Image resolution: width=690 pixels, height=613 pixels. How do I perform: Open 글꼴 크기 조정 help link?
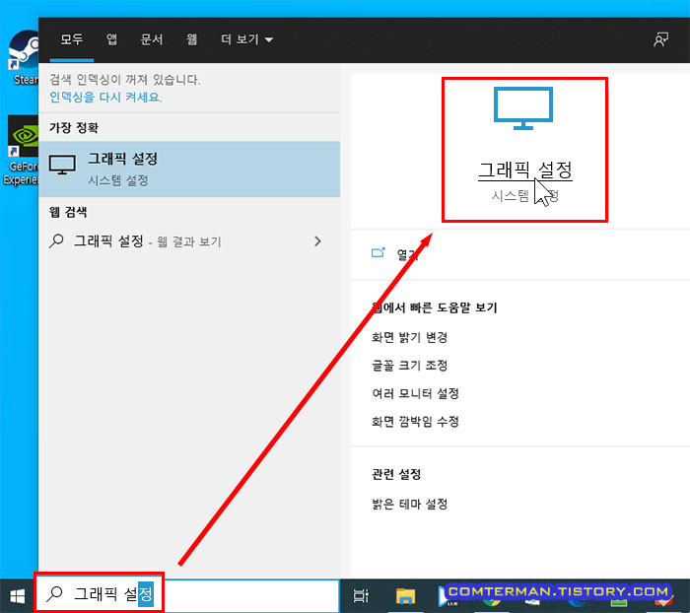[410, 366]
